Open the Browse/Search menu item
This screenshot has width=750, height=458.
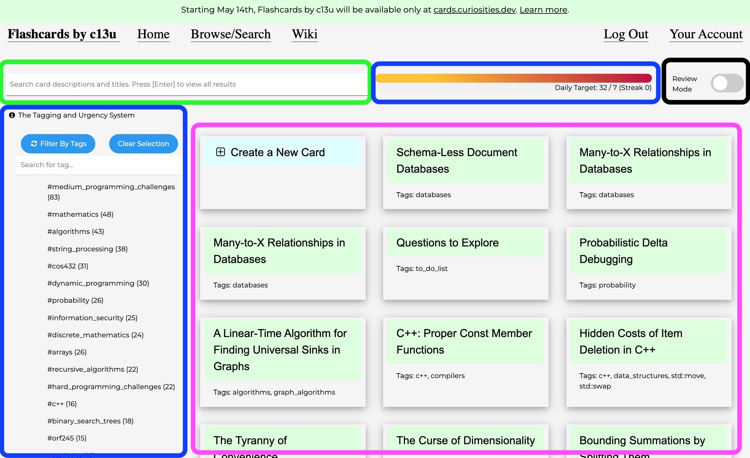230,34
